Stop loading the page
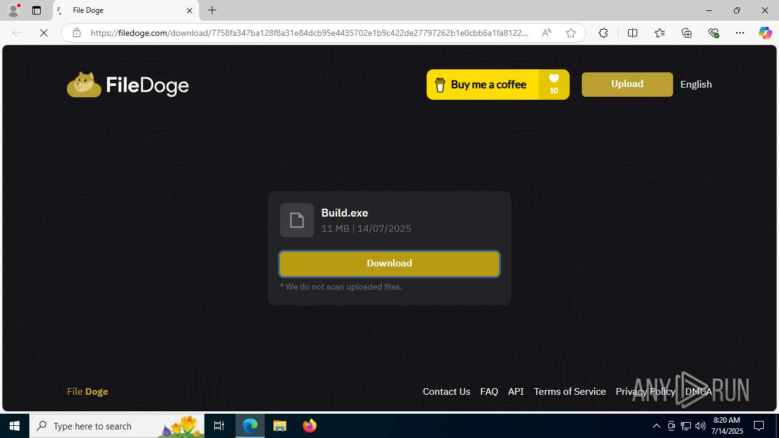This screenshot has height=438, width=779. point(44,33)
